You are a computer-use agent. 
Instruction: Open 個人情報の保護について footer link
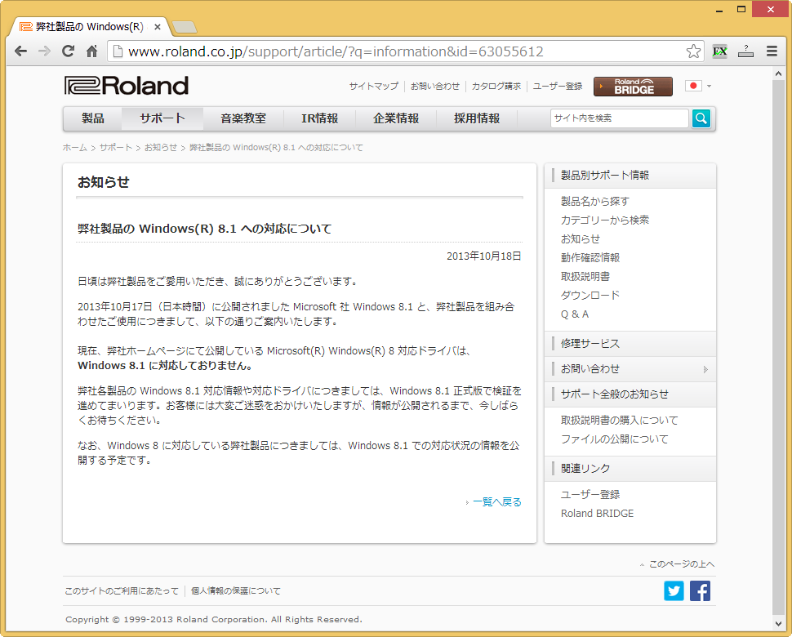coord(236,591)
